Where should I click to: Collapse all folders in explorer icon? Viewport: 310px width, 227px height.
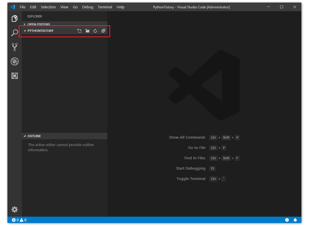(x=103, y=31)
